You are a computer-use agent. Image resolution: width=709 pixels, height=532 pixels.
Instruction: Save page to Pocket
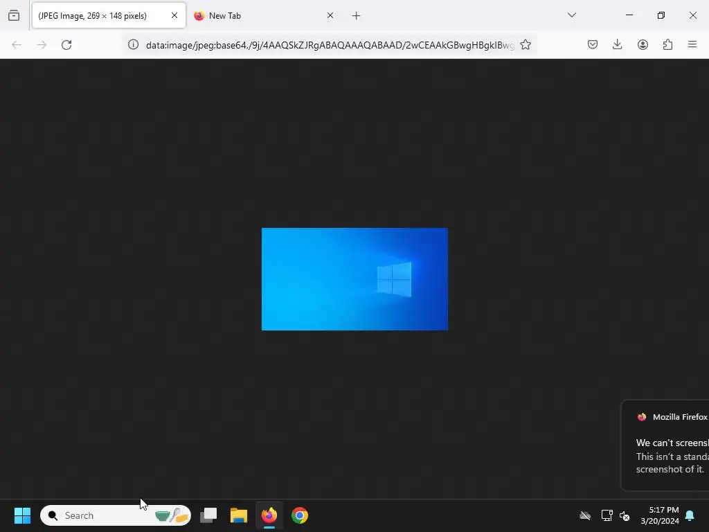593,45
